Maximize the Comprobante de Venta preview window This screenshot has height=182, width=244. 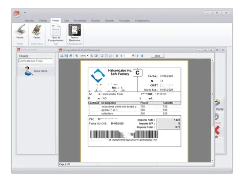(x=205, y=50)
